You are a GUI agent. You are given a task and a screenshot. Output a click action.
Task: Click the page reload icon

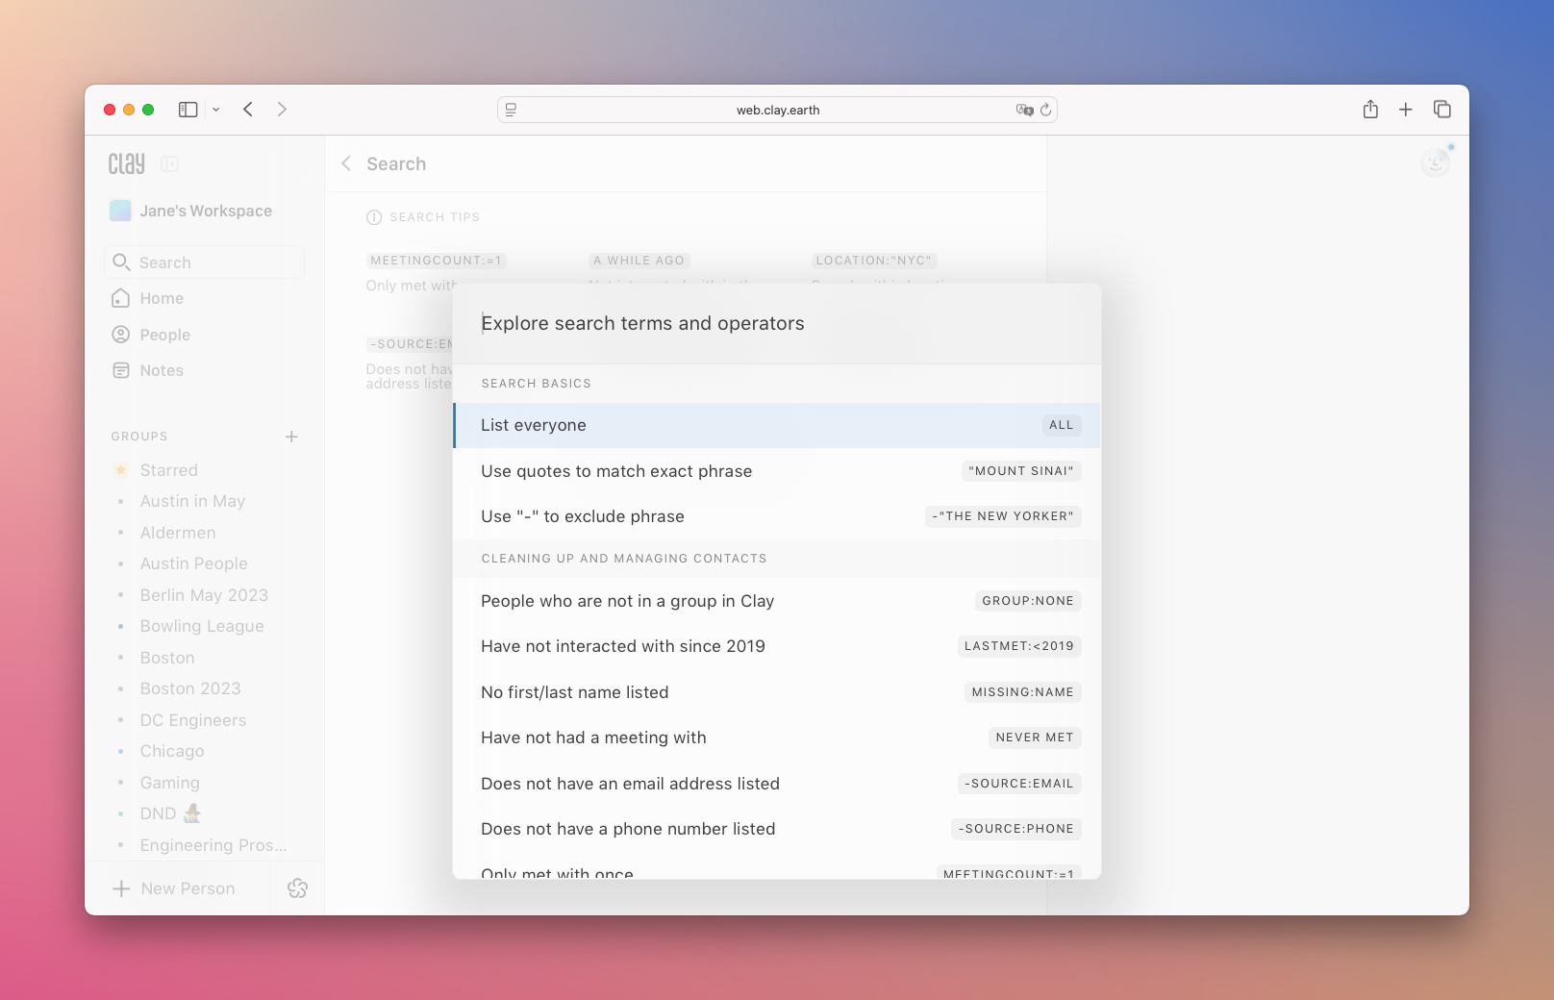1046,110
